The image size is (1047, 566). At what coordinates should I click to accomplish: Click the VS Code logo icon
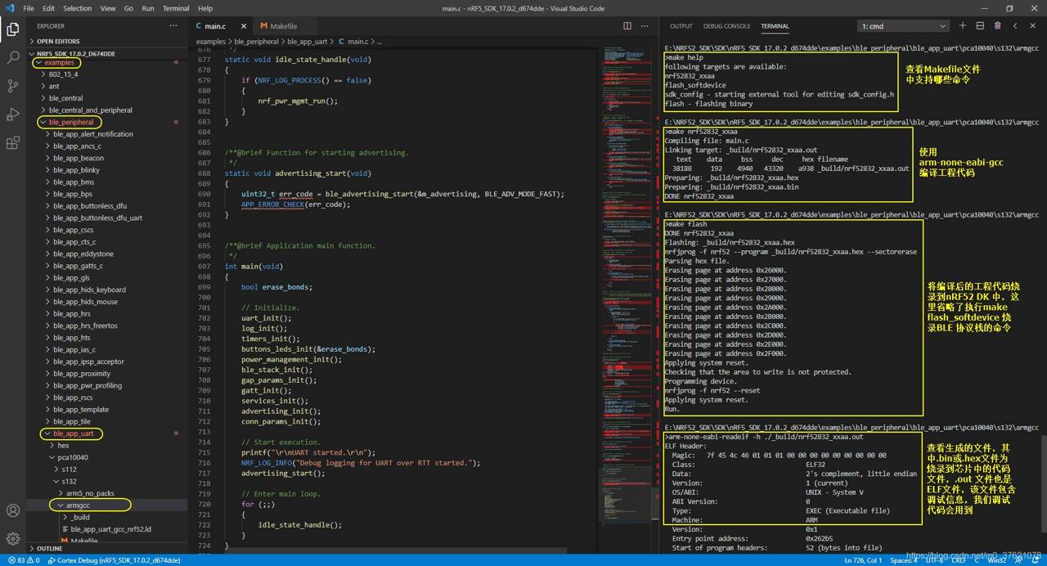pyautogui.click(x=10, y=8)
